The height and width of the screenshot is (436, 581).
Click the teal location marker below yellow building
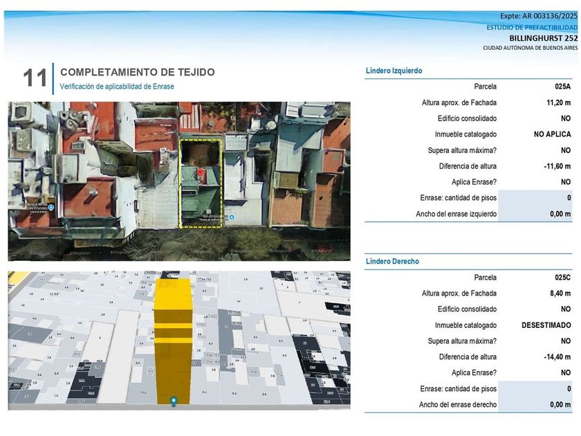(174, 401)
